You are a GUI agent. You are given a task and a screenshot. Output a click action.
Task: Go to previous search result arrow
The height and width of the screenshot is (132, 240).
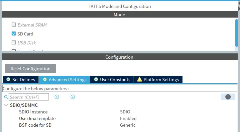click(x=57, y=97)
